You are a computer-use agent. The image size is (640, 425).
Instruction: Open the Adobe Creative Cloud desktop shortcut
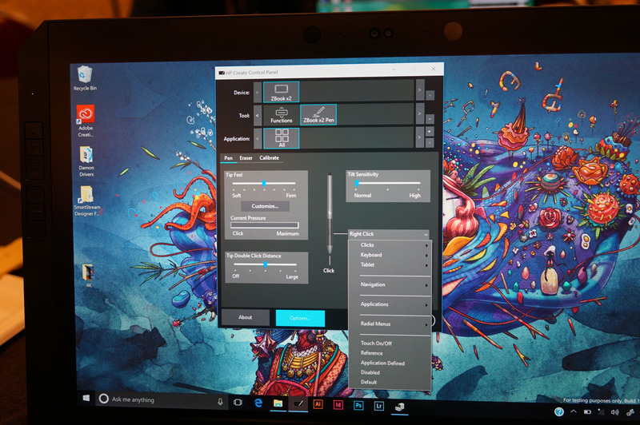[86, 121]
